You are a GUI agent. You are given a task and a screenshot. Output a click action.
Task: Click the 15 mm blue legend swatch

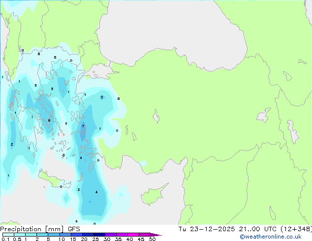(76, 235)
